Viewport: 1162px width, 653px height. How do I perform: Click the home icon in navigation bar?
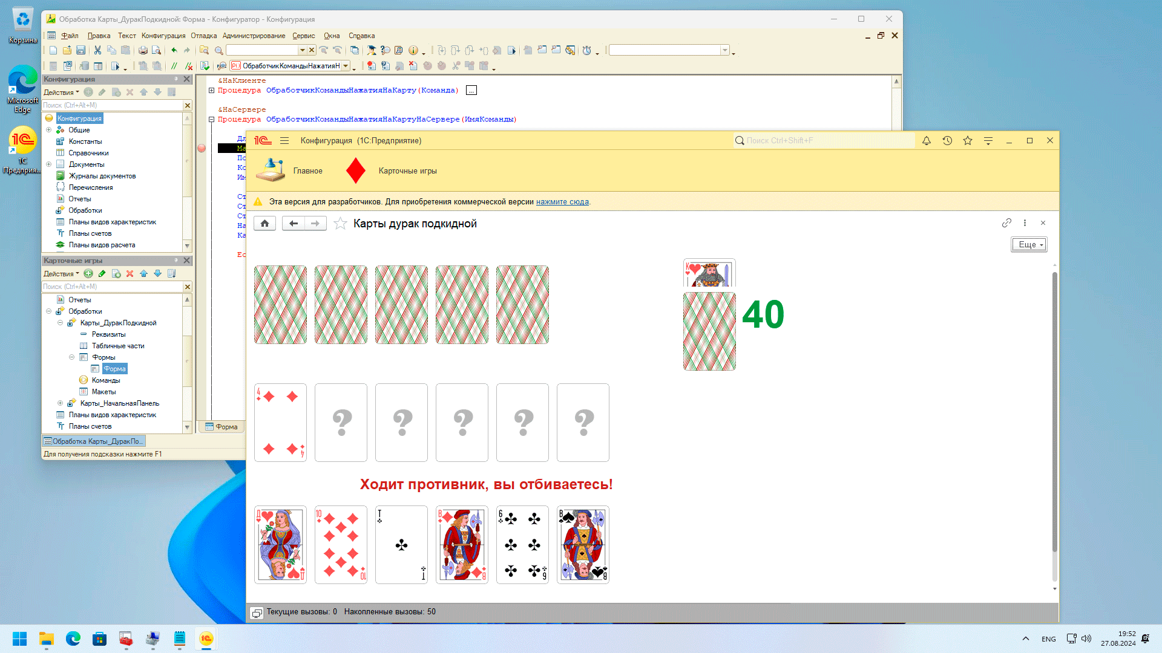click(264, 224)
